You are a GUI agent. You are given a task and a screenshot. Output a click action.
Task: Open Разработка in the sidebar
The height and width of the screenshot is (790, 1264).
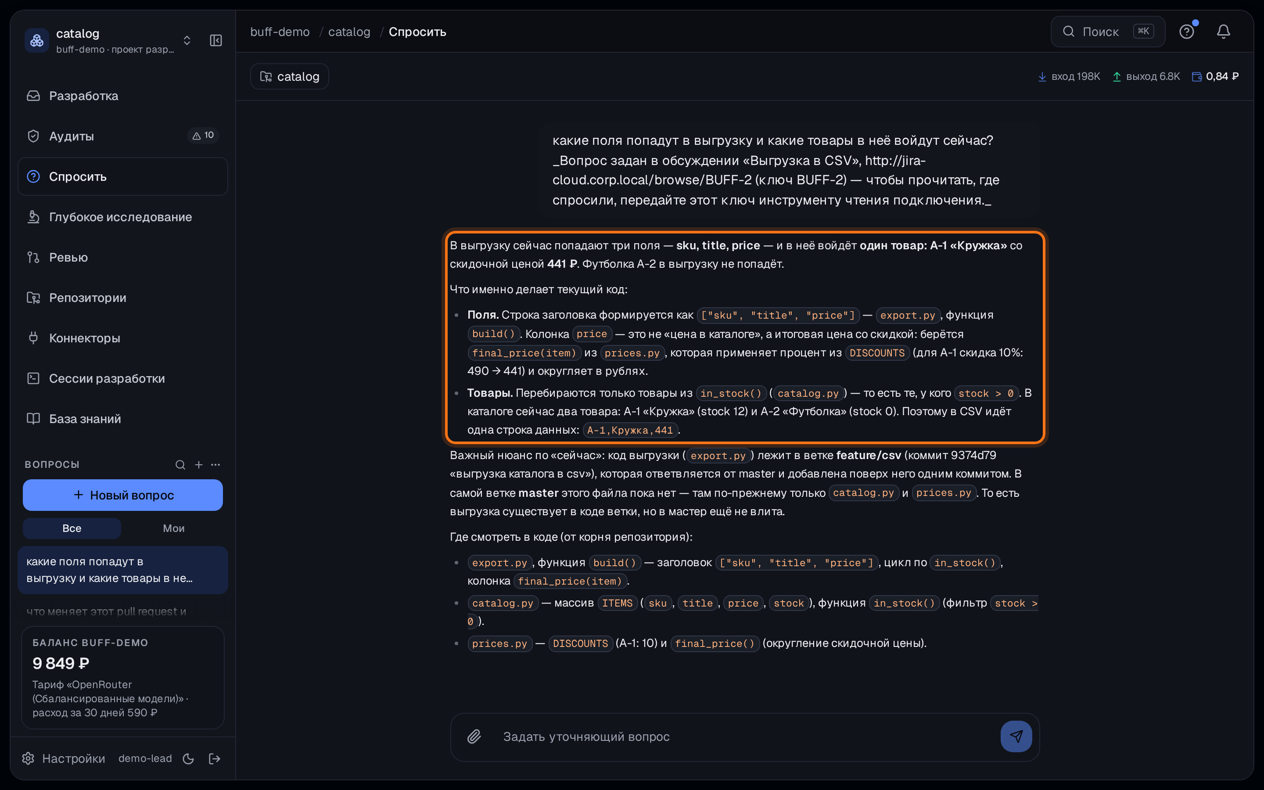coord(123,96)
